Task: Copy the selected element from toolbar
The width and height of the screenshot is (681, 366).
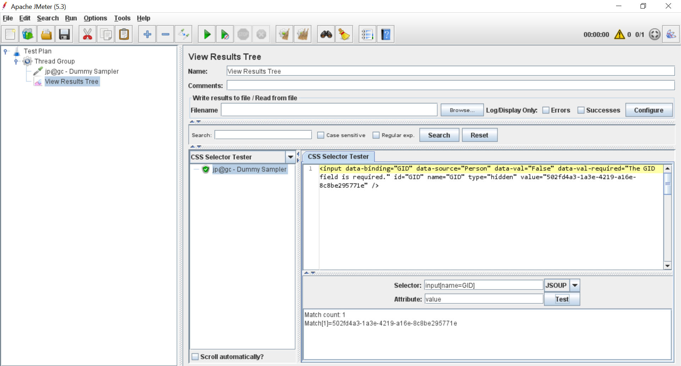Action: tap(106, 34)
